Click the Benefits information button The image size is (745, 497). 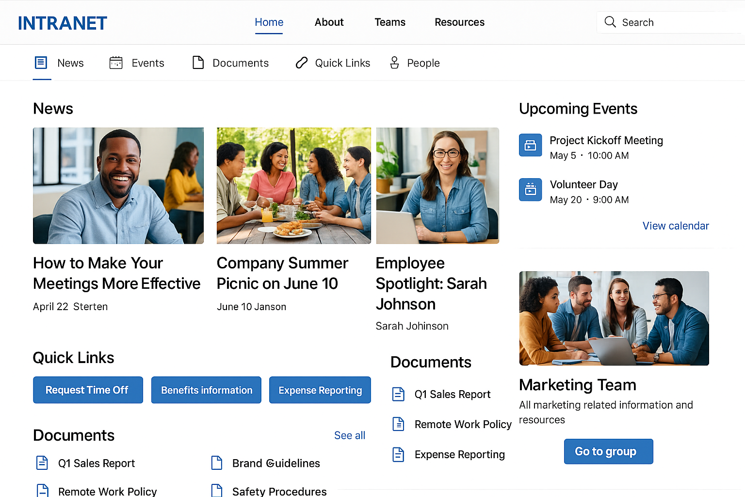point(206,390)
